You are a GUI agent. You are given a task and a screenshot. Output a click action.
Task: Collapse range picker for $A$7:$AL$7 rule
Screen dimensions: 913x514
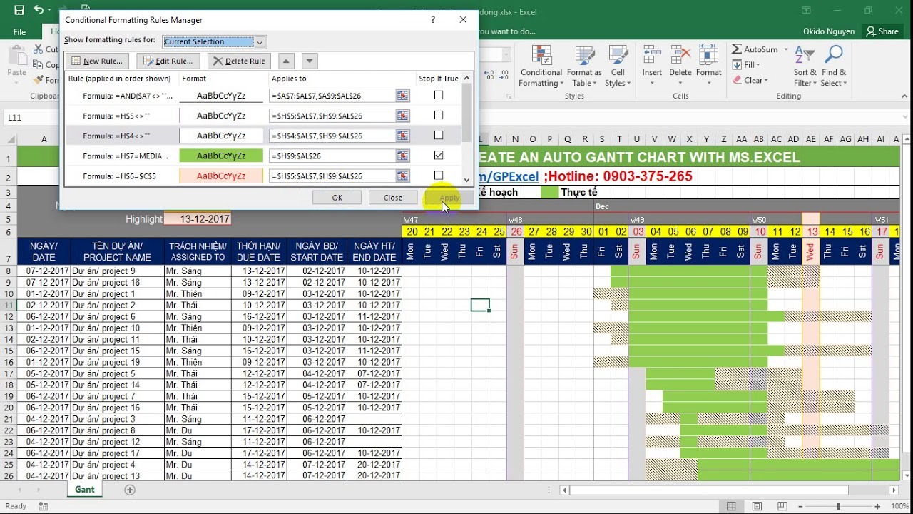coord(402,95)
